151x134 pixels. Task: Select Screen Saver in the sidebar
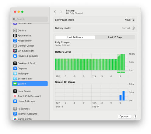30,79
